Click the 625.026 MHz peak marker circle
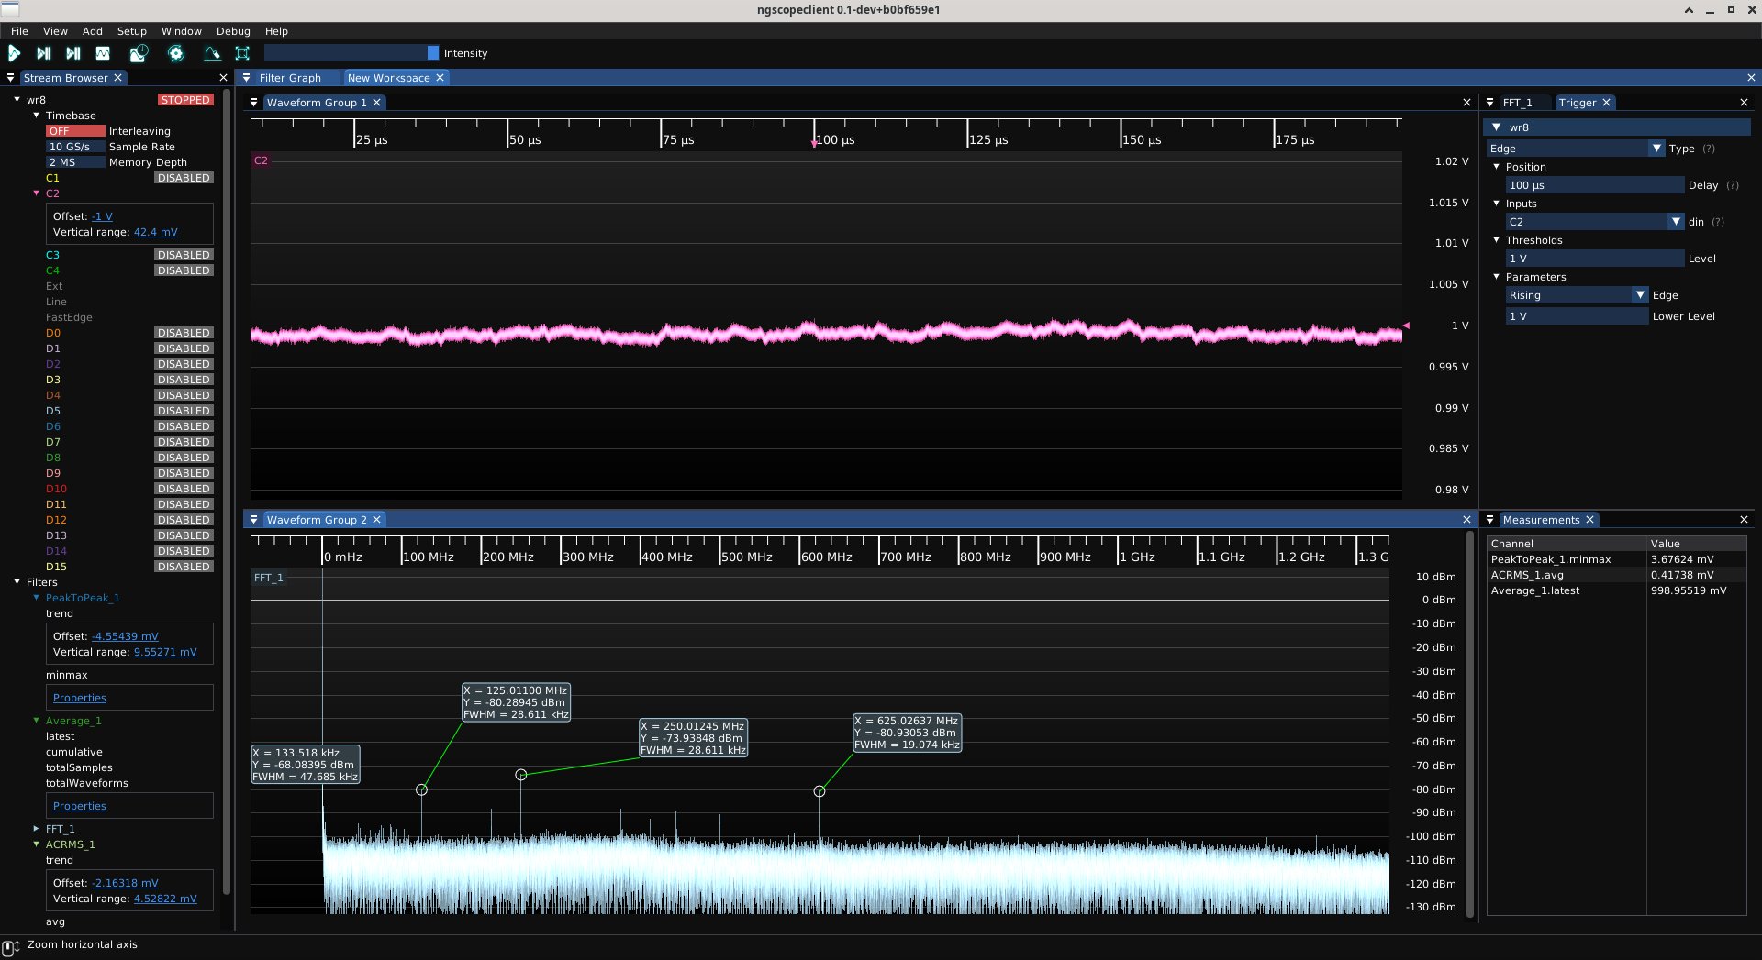1762x960 pixels. 820,791
